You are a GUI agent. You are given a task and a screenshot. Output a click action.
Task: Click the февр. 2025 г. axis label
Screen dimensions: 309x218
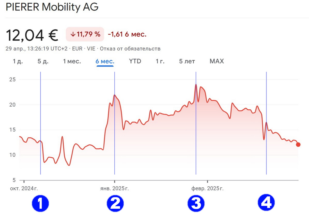[208, 189]
